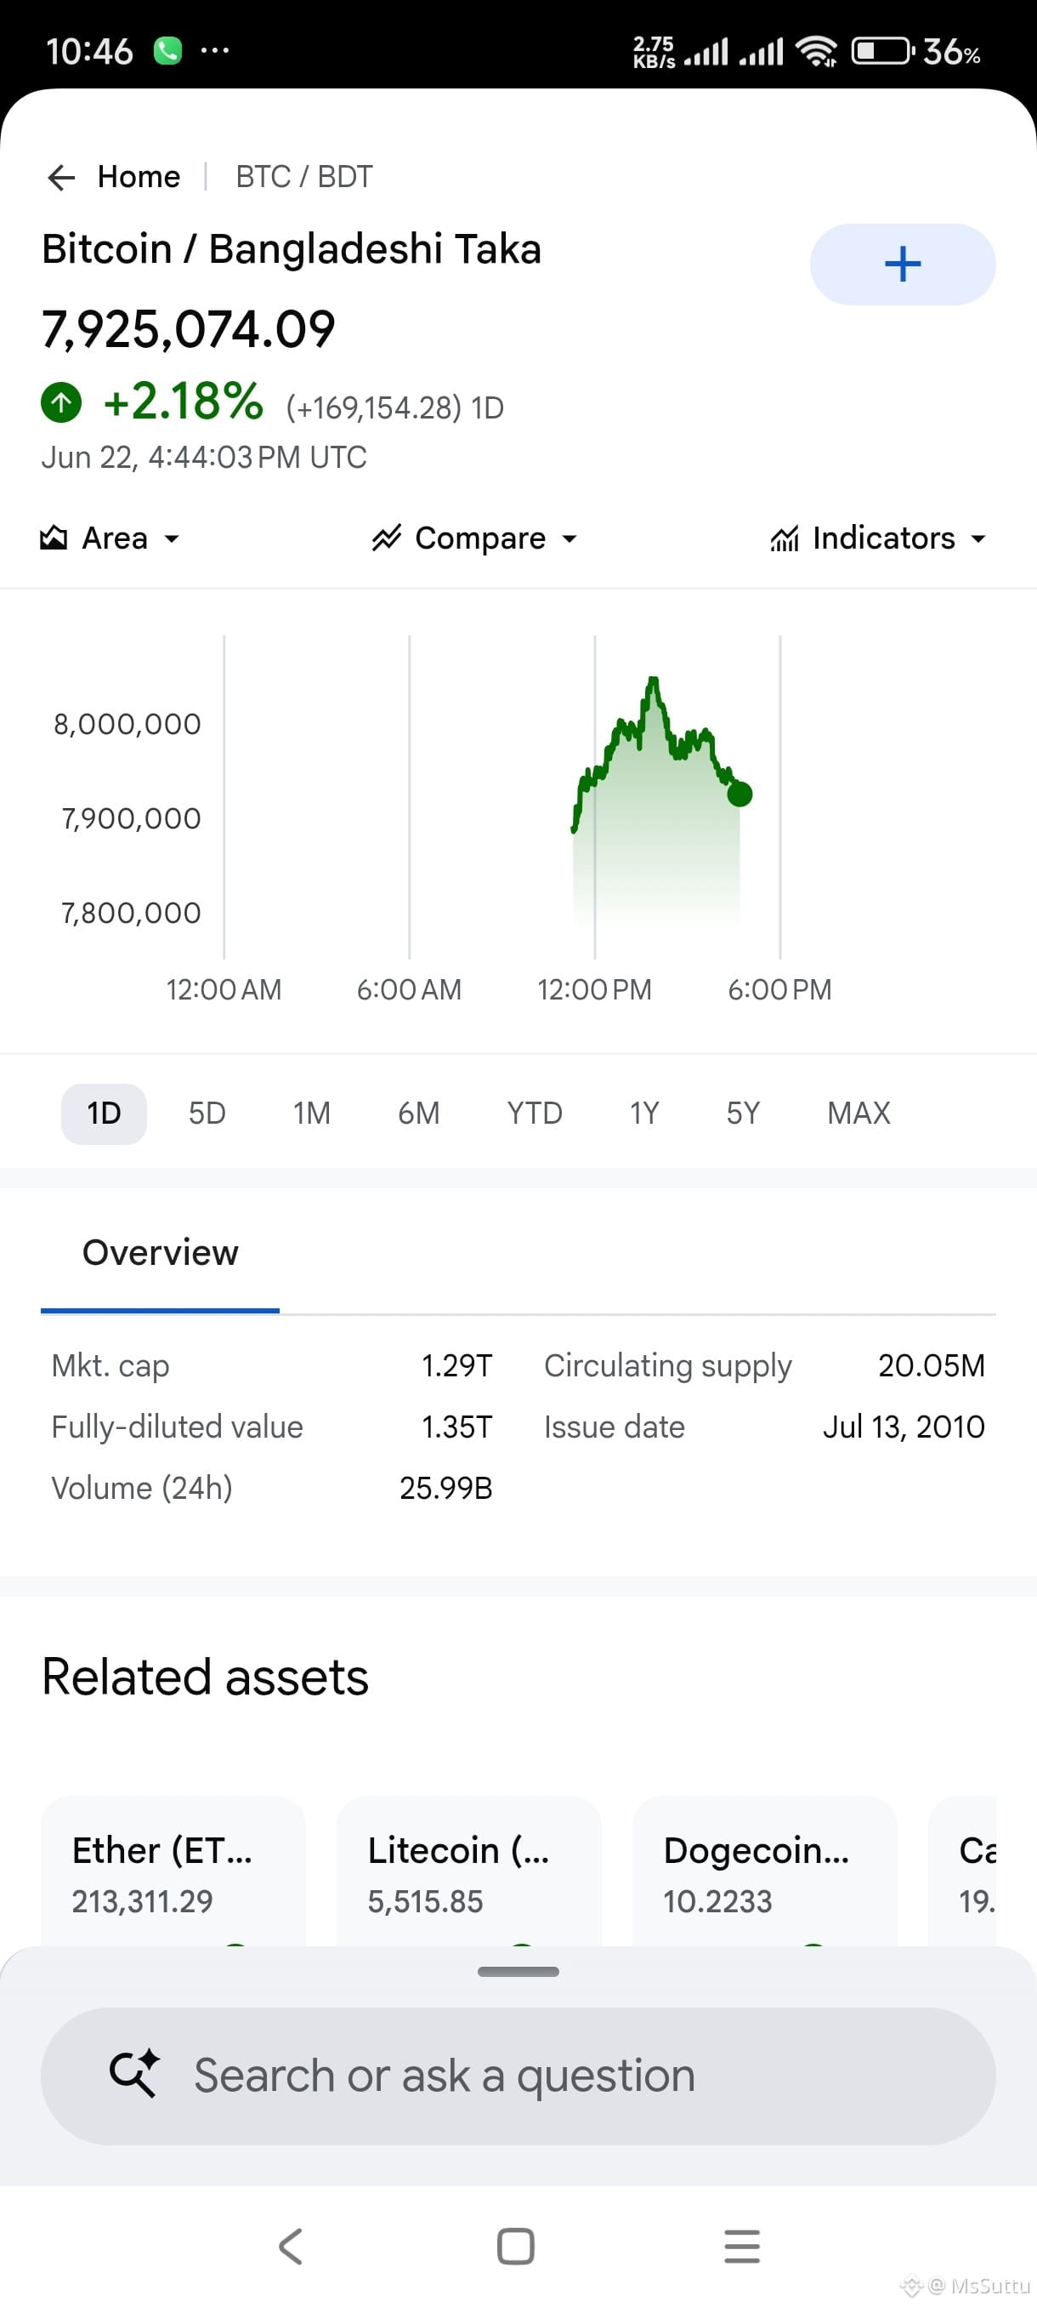Open the Area chart type dropdown

click(110, 538)
